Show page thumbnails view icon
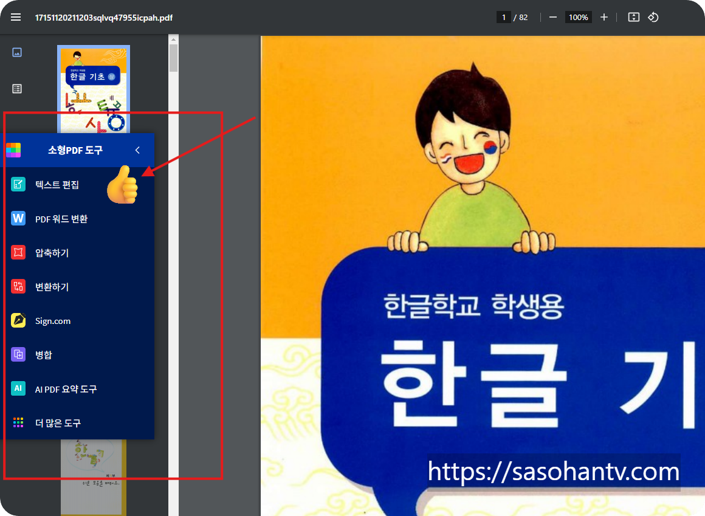This screenshot has height=516, width=705. point(17,52)
